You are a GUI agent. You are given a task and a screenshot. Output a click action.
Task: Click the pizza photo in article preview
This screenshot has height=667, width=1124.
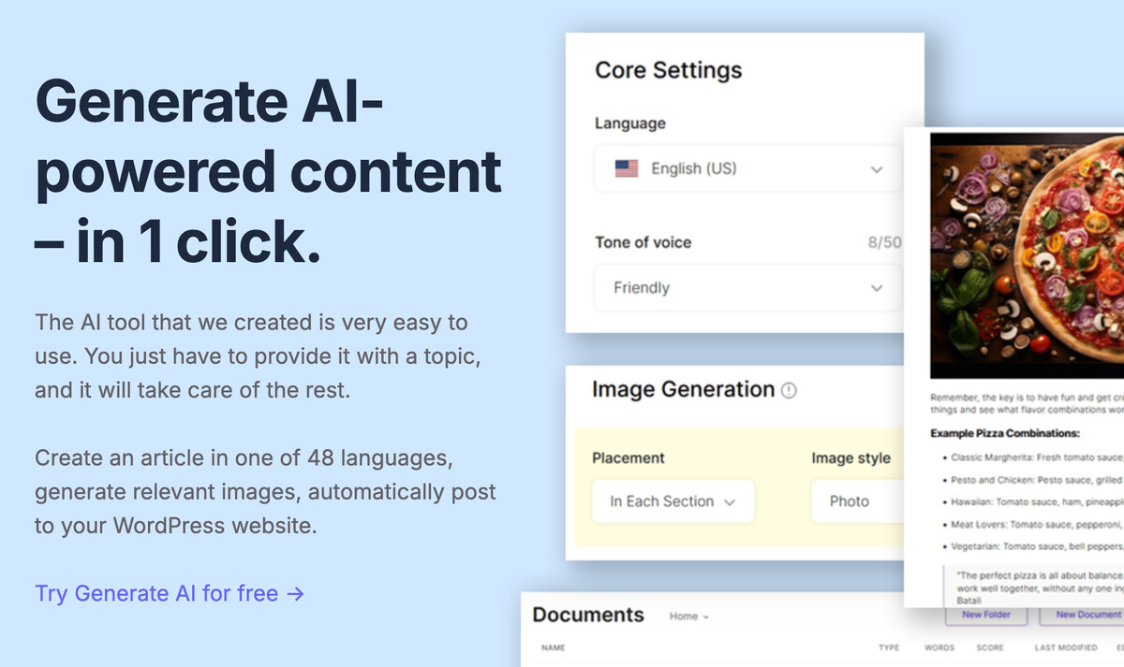click(1027, 254)
